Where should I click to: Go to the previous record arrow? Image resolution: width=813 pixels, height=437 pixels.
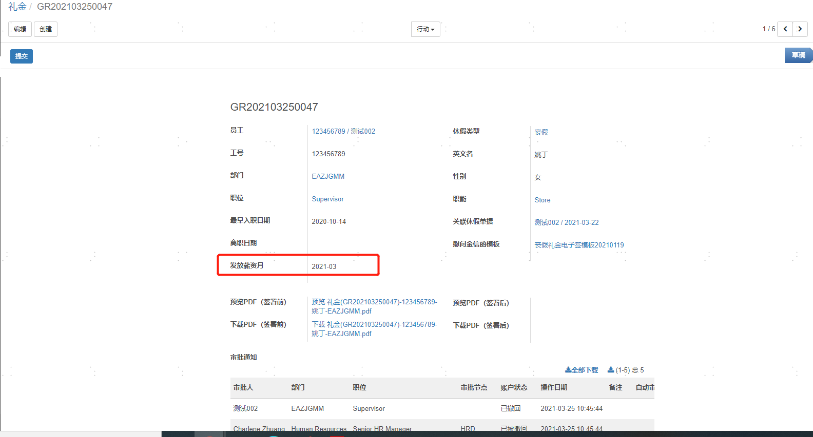(x=785, y=29)
